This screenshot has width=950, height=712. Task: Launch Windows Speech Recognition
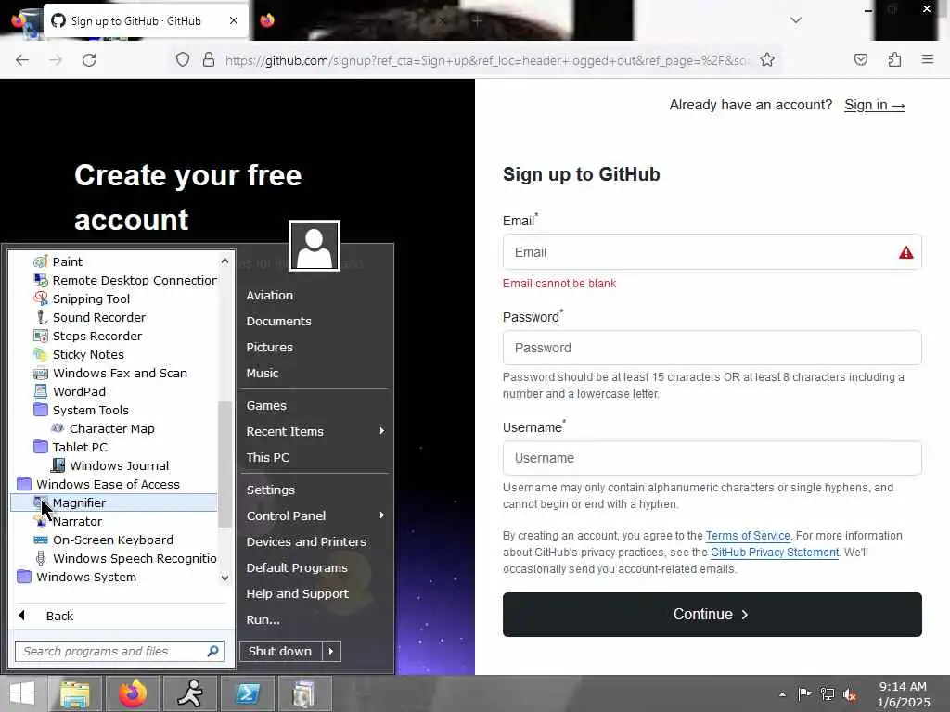tap(125, 558)
